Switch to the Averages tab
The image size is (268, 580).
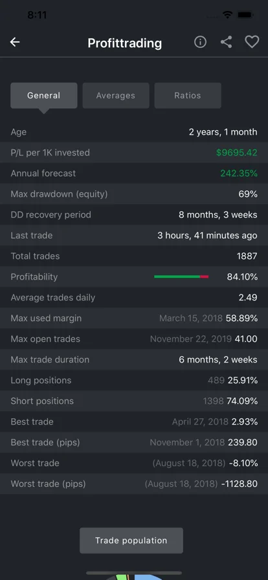pos(116,95)
